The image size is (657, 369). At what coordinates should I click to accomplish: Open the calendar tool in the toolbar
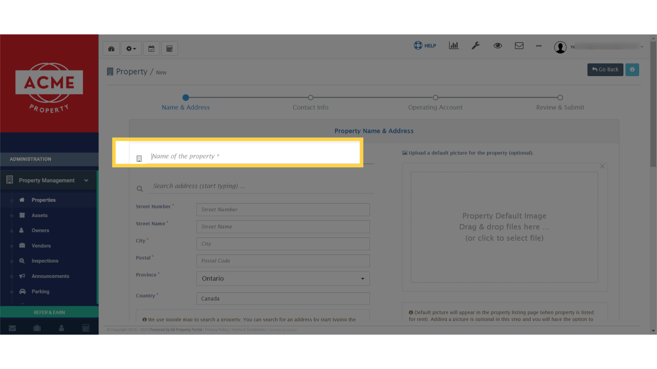coord(151,48)
